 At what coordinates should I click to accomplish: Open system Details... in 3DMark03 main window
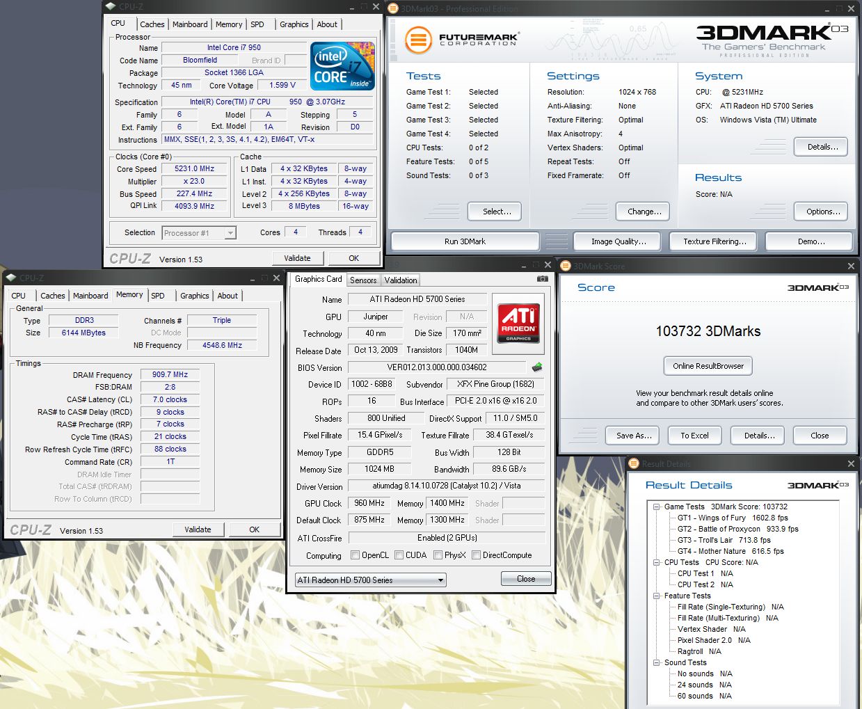point(822,147)
